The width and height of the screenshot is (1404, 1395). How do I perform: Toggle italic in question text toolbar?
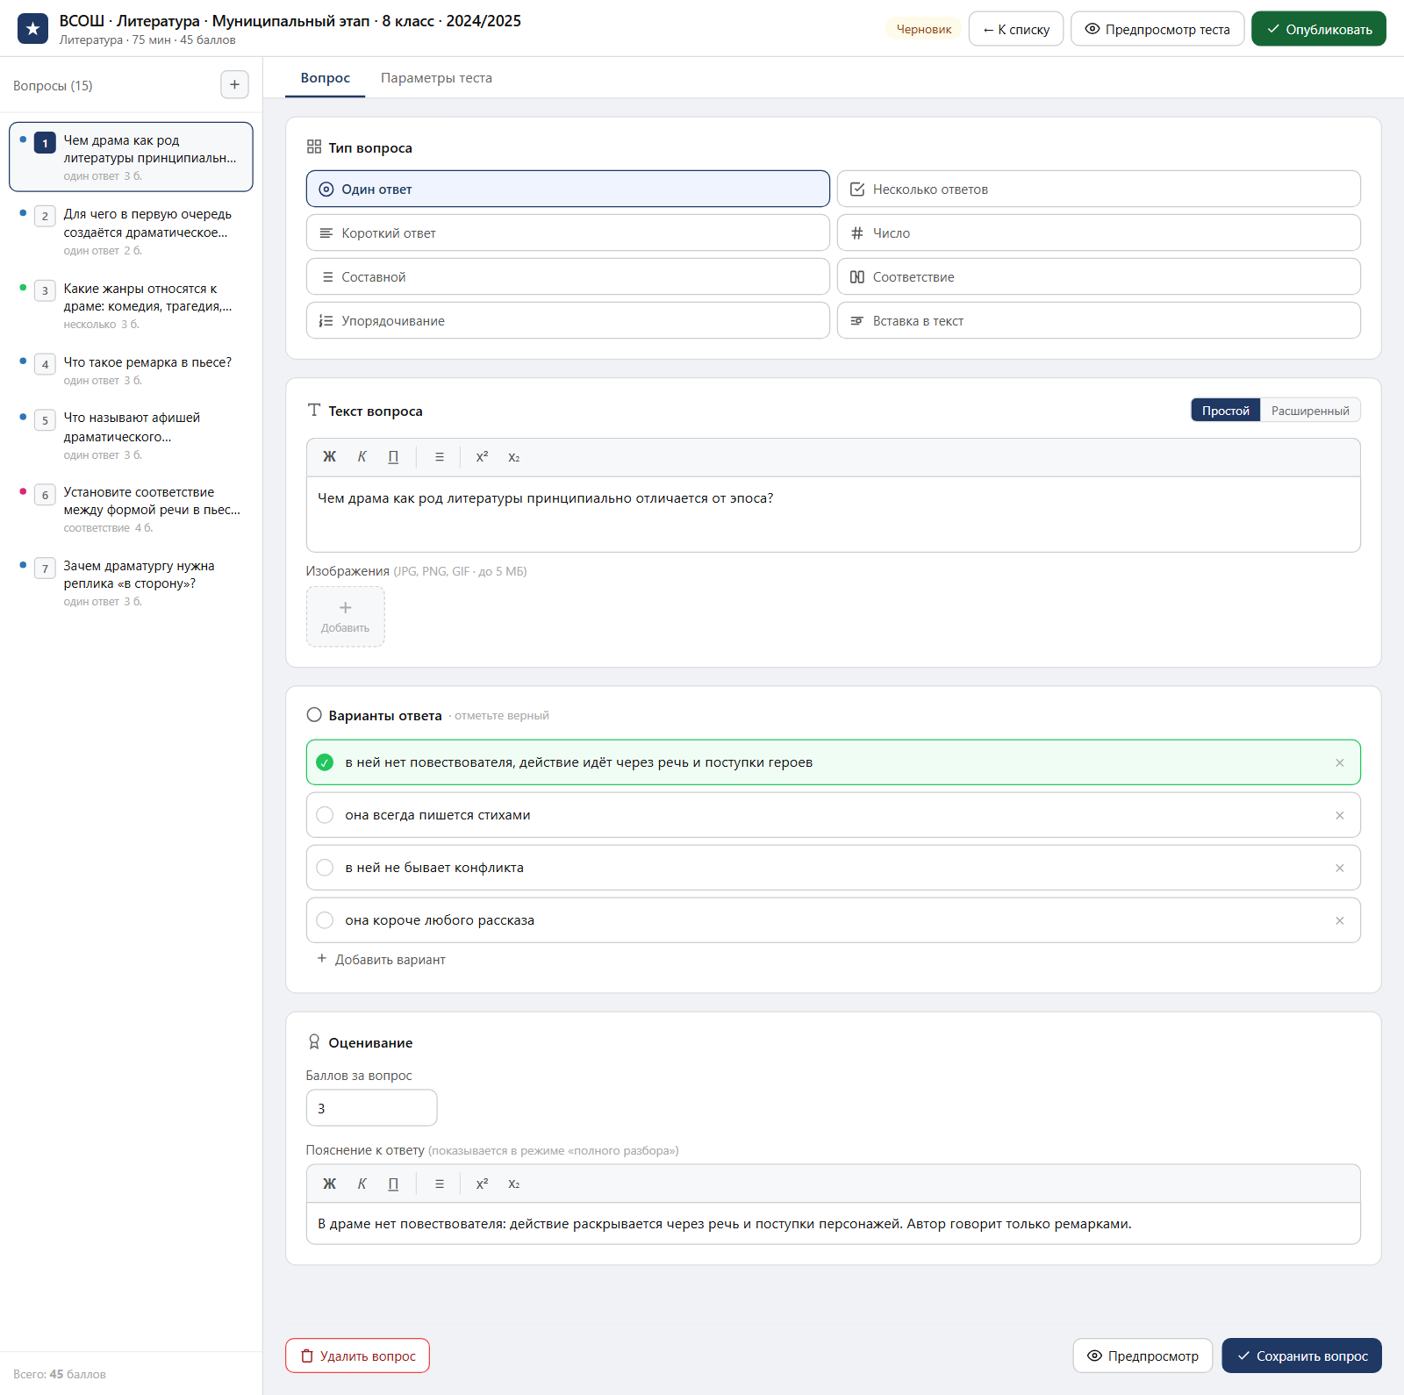[x=362, y=457]
